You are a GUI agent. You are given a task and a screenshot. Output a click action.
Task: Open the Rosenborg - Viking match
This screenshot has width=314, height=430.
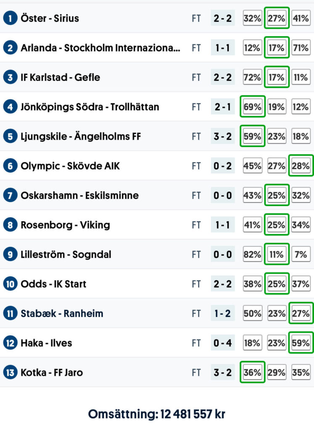65,225
